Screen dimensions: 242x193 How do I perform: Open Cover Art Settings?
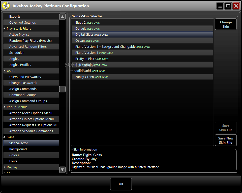click(x=31, y=22)
